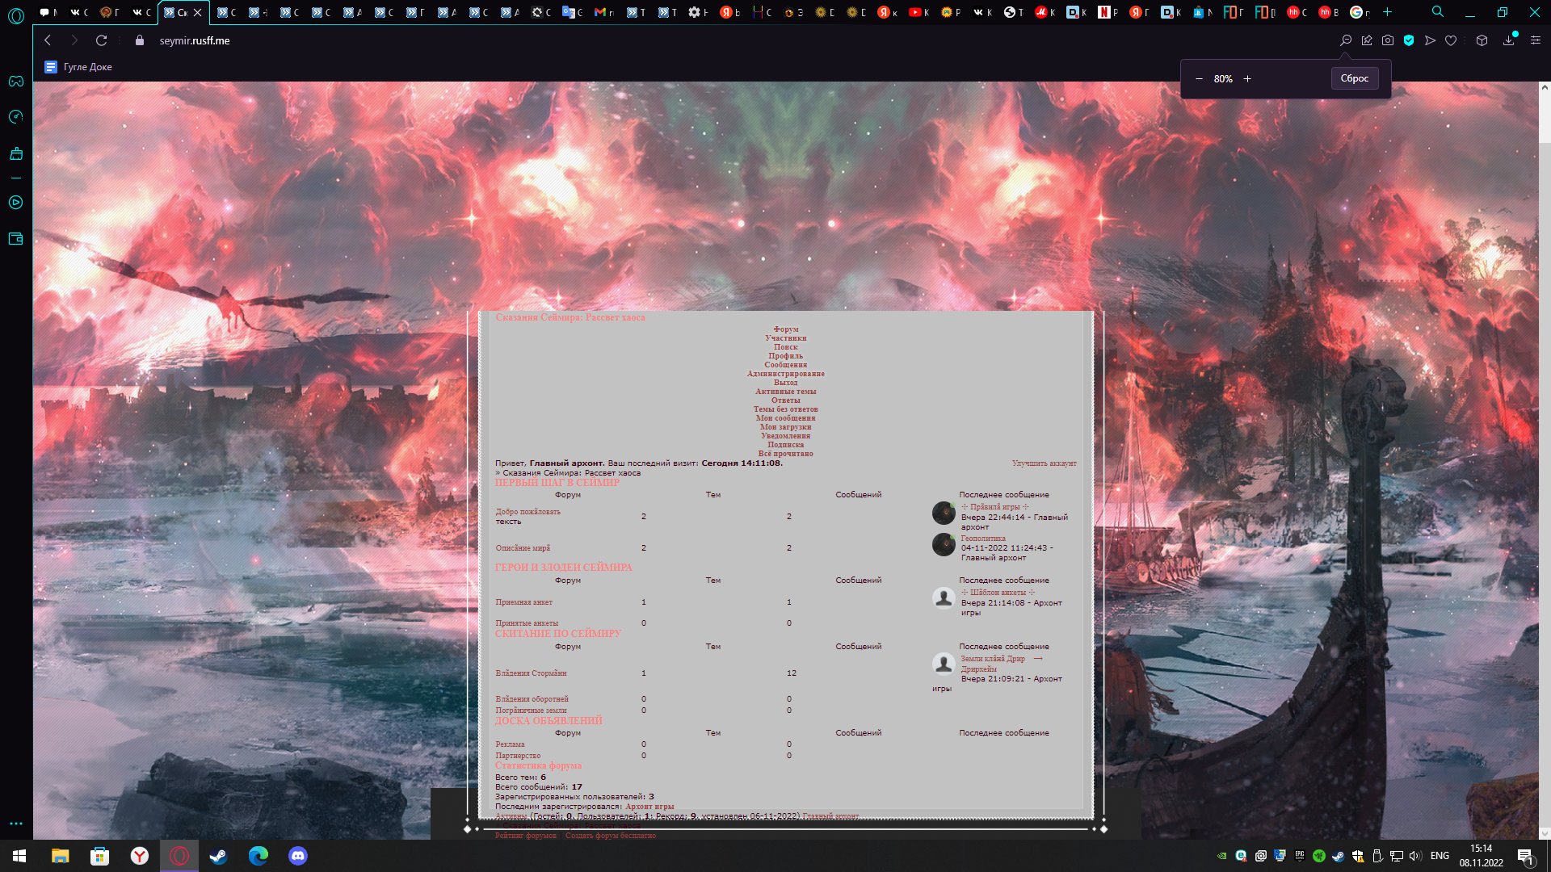Decrease zoom with the minus button
The width and height of the screenshot is (1551, 872).
(1199, 78)
